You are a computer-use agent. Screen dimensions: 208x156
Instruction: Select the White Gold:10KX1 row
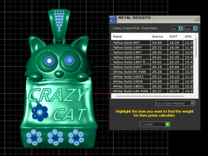(152, 77)
